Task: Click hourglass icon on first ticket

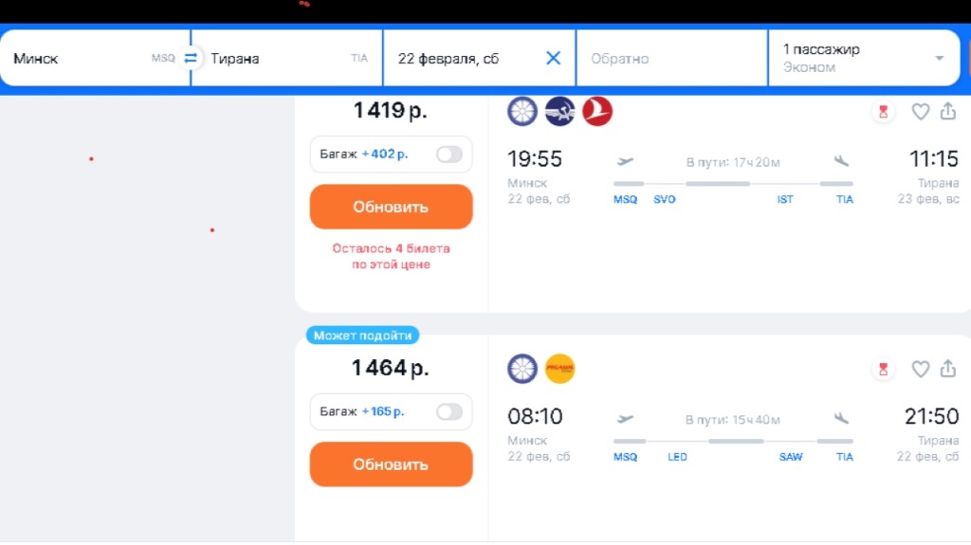Action: [x=883, y=112]
